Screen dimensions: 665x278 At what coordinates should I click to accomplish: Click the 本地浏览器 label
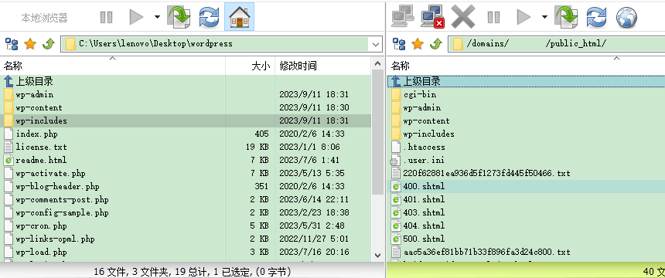(45, 18)
